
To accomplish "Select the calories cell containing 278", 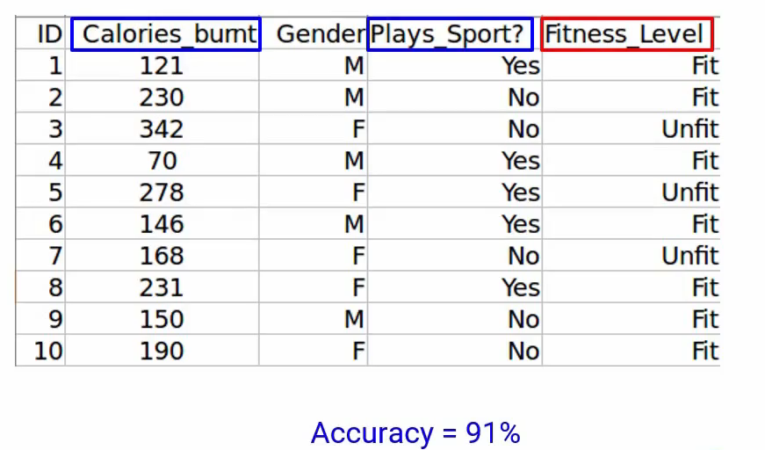I will 162,192.
